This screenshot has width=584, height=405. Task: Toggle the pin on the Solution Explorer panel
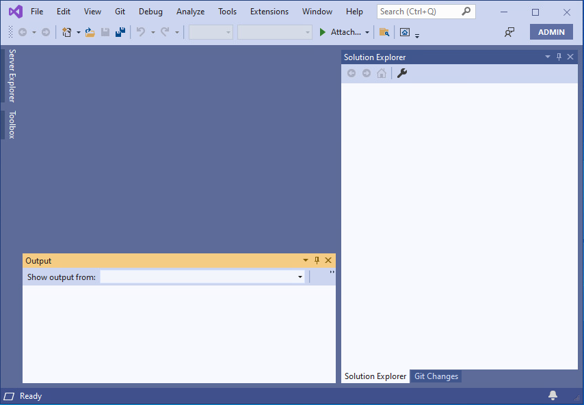[x=559, y=57]
